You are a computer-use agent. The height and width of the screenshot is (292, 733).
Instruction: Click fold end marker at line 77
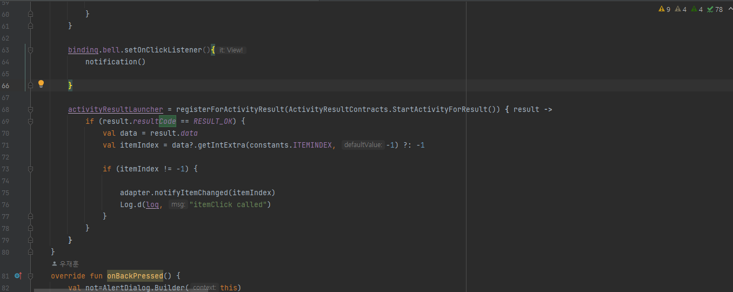(x=30, y=216)
